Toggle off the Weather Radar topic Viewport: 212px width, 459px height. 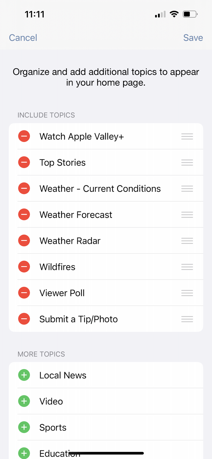pos(24,241)
